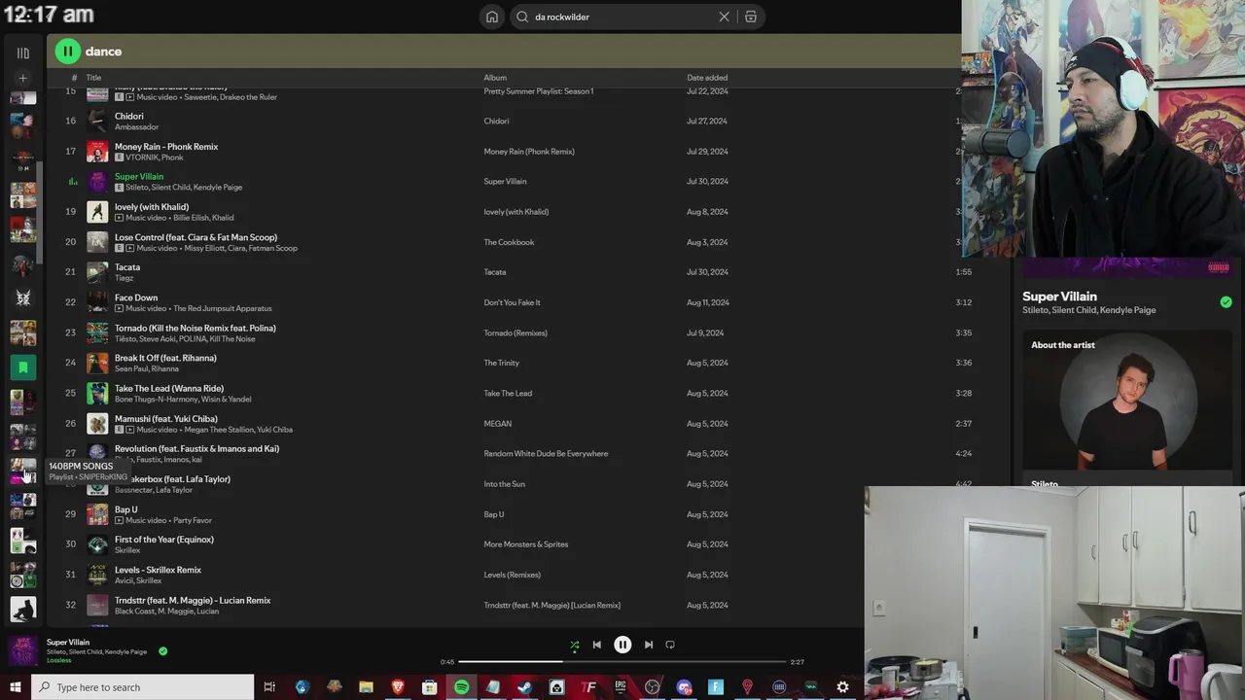The image size is (1245, 700).
Task: Sort by Album column header
Action: tap(495, 78)
